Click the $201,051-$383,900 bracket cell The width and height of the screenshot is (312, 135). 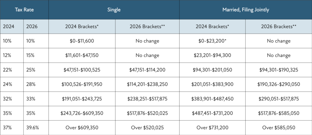point(213,85)
